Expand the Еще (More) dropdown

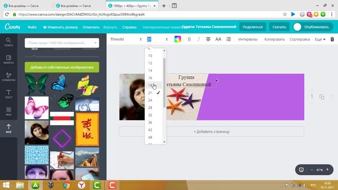320,39
